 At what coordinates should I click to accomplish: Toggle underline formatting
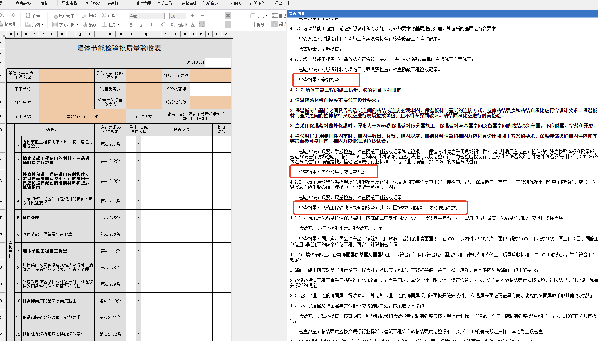click(152, 25)
